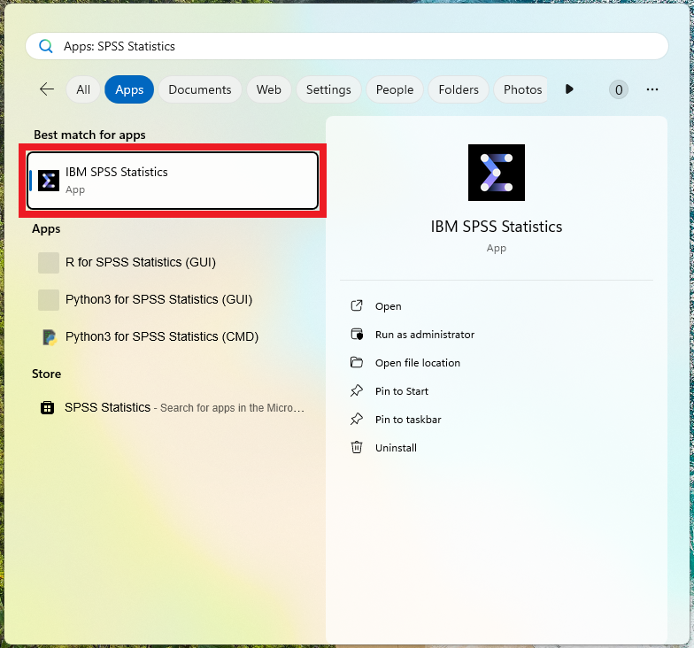Click the R for SPSS Statistics placeholder icon
694x648 pixels.
pos(49,263)
